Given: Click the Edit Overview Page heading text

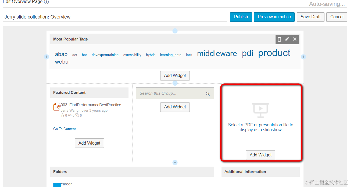Looking at the screenshot, I should (23, 2).
